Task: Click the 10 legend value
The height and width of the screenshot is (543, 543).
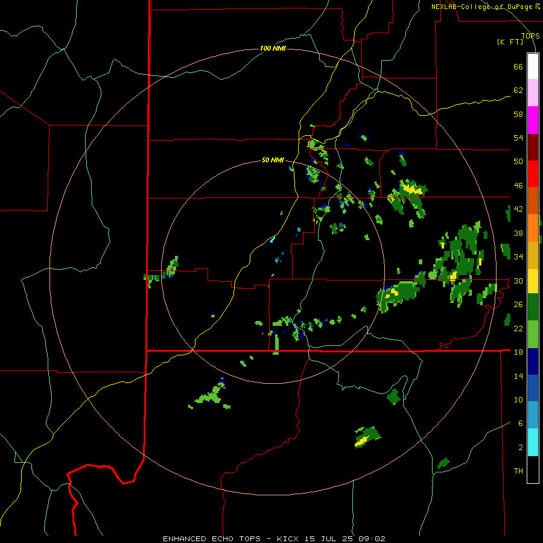Action: tap(518, 399)
